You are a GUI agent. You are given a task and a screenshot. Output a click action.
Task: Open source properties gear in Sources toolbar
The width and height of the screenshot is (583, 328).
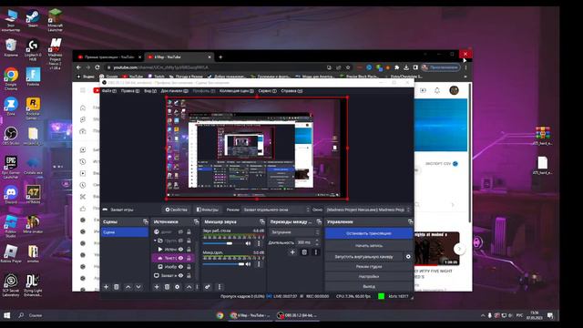point(178,287)
